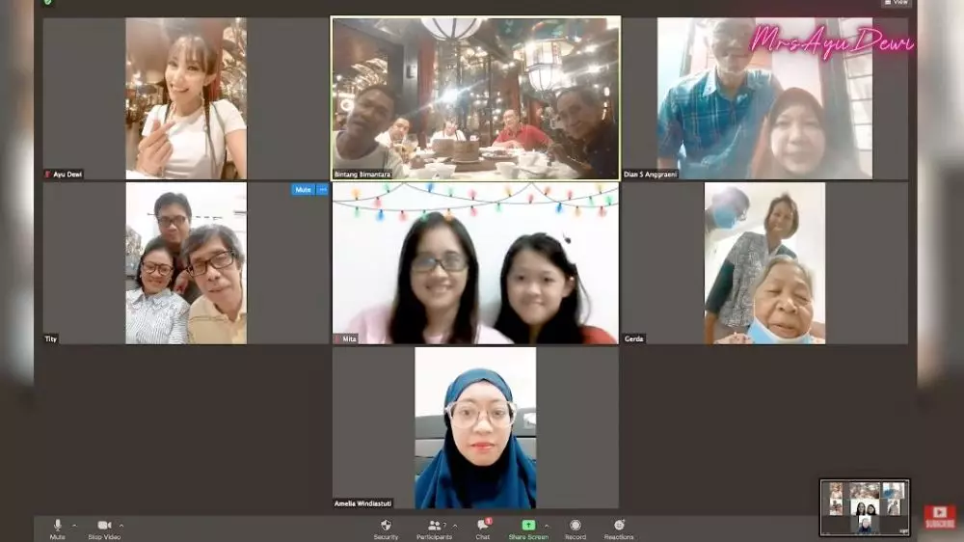Click Mute button on Tity's tile
Viewport: 964px width, 542px height.
pyautogui.click(x=303, y=189)
